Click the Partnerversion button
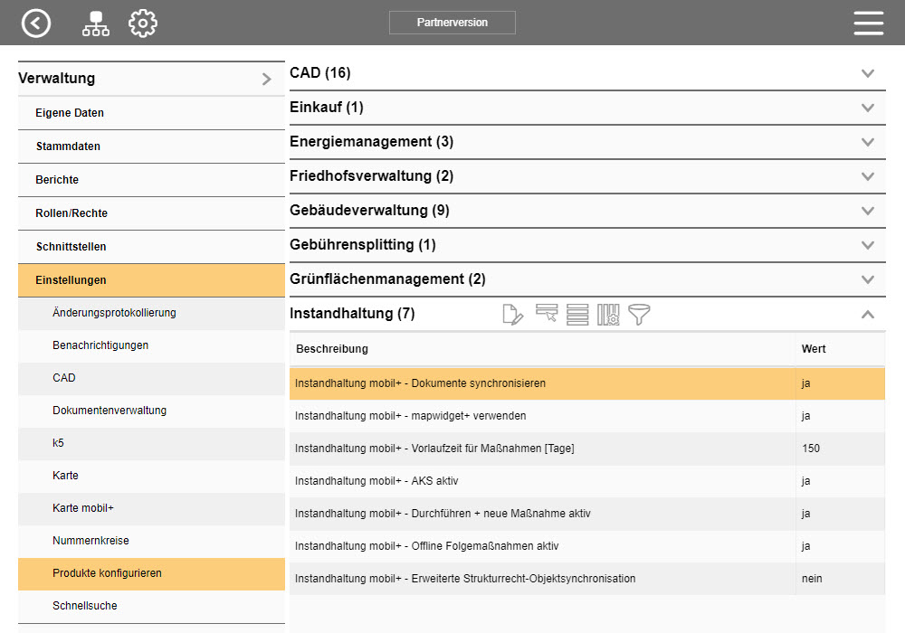The width and height of the screenshot is (905, 633). point(452,23)
